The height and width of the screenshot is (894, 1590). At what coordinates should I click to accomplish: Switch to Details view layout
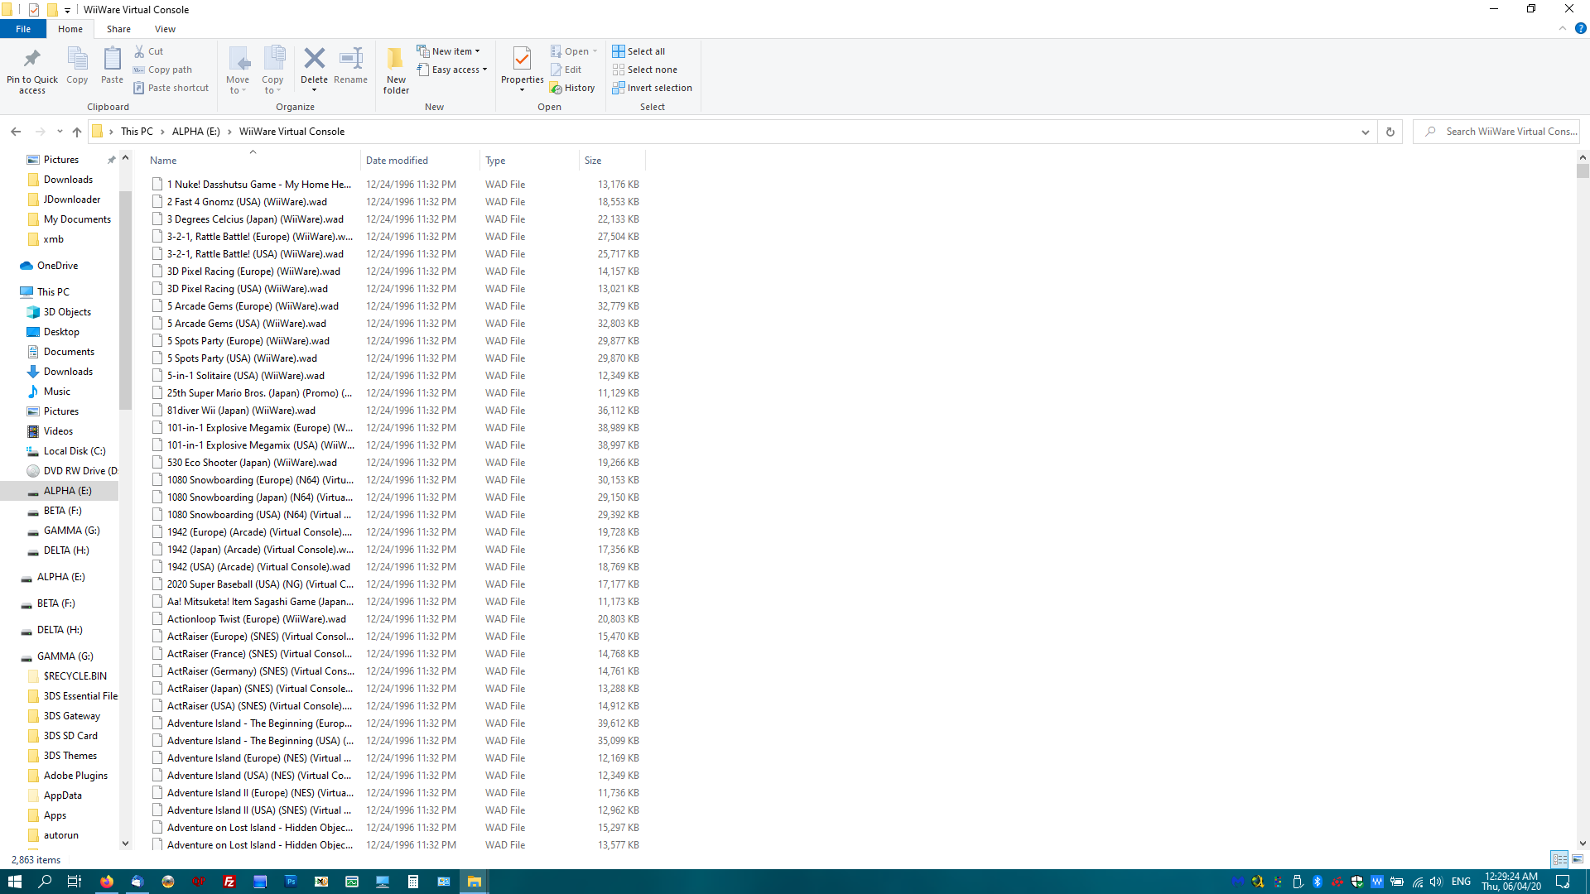[x=1559, y=860]
